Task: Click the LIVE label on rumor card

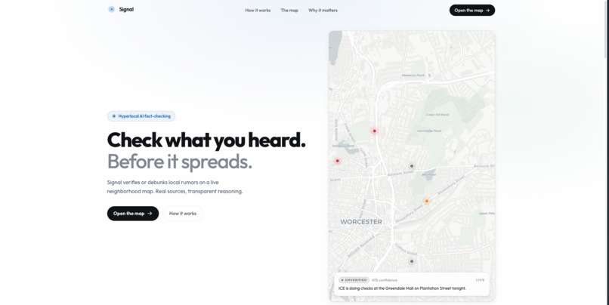Action: coord(480,280)
